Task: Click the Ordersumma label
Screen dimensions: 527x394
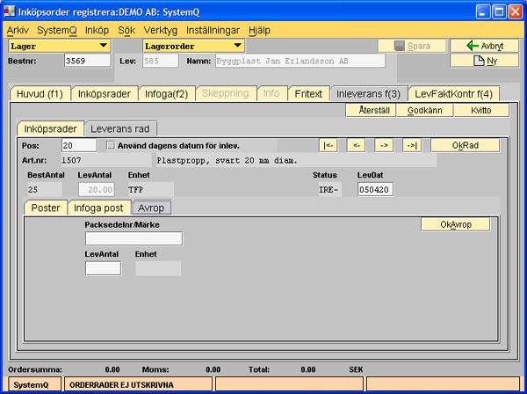Action: coord(35,369)
